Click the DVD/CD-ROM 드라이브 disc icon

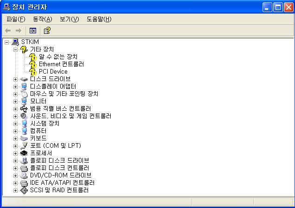click(x=24, y=176)
